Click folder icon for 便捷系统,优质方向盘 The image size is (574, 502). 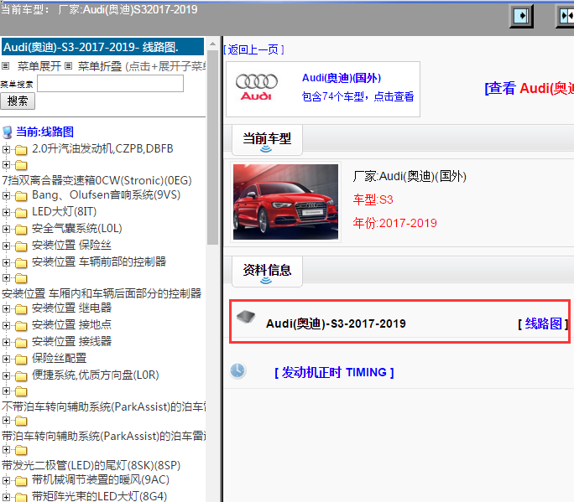(21, 375)
